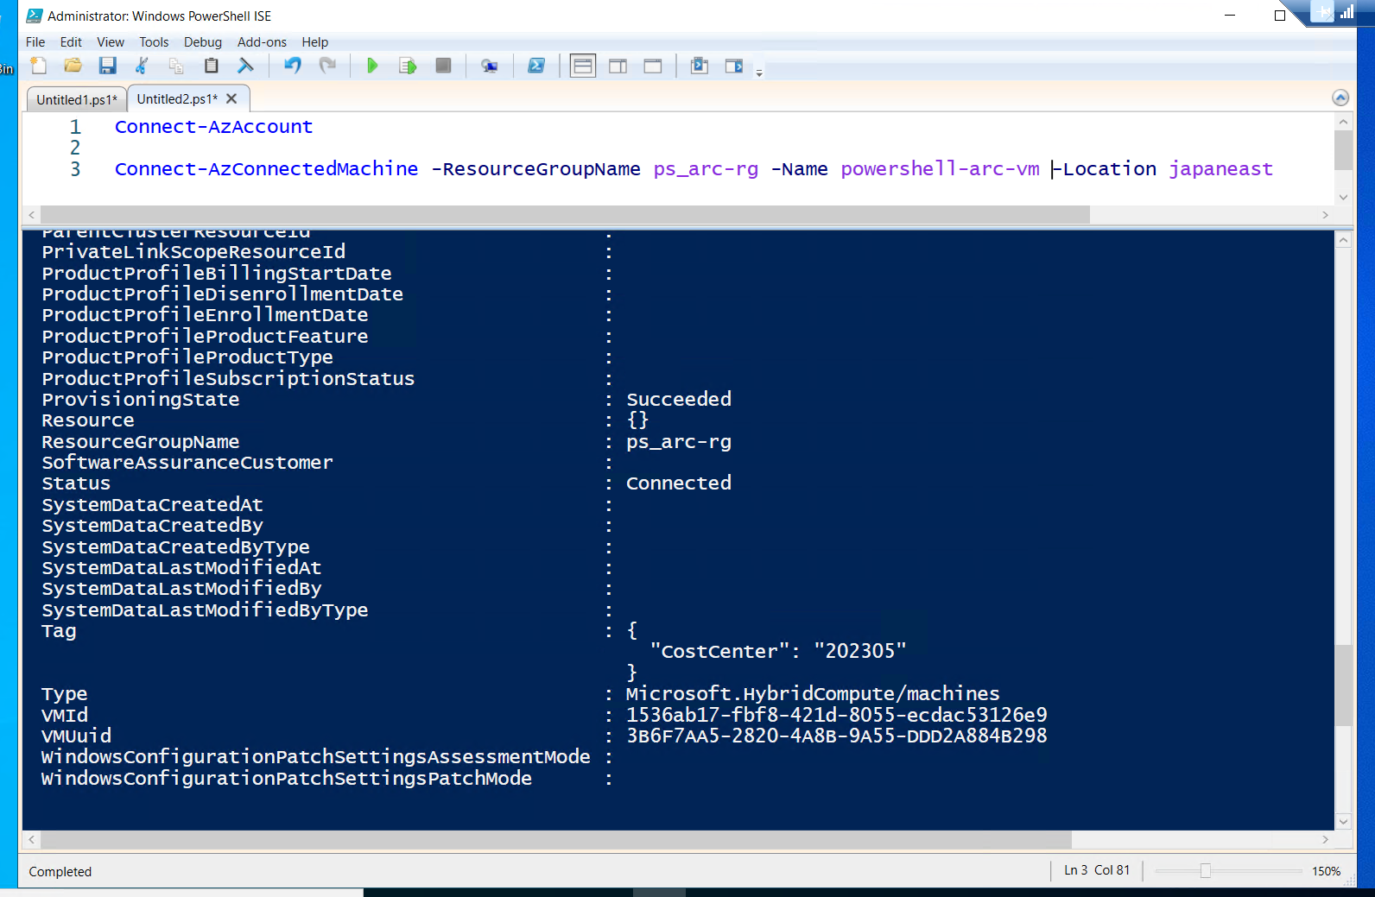
Task: Save the current script
Action: 108,66
